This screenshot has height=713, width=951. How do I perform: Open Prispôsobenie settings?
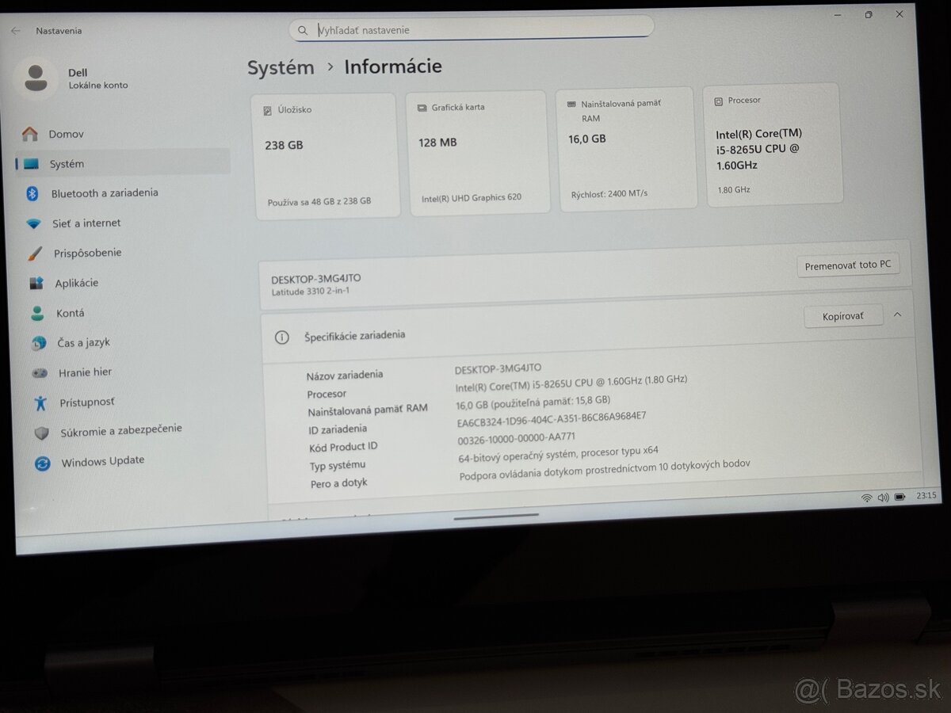coord(87,253)
